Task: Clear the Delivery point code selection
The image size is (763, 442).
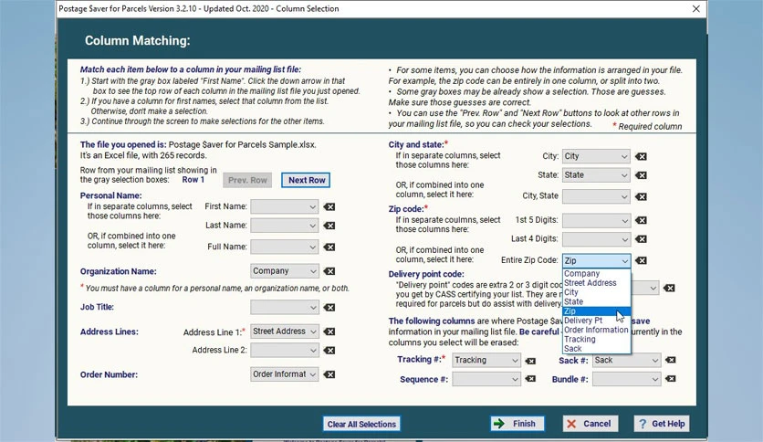Action: [670, 289]
